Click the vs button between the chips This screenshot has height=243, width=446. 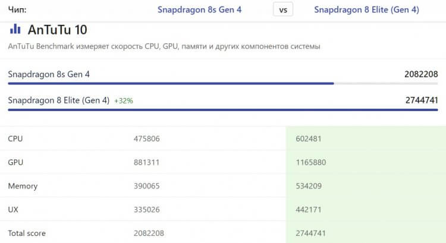(282, 10)
